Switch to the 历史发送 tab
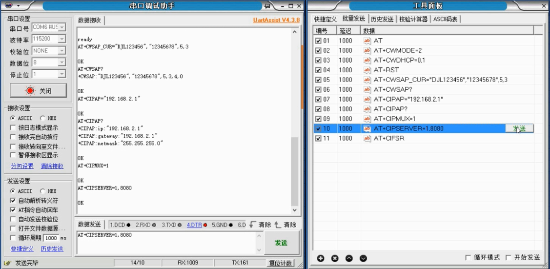Screen dimensions: 550x269 [382, 20]
